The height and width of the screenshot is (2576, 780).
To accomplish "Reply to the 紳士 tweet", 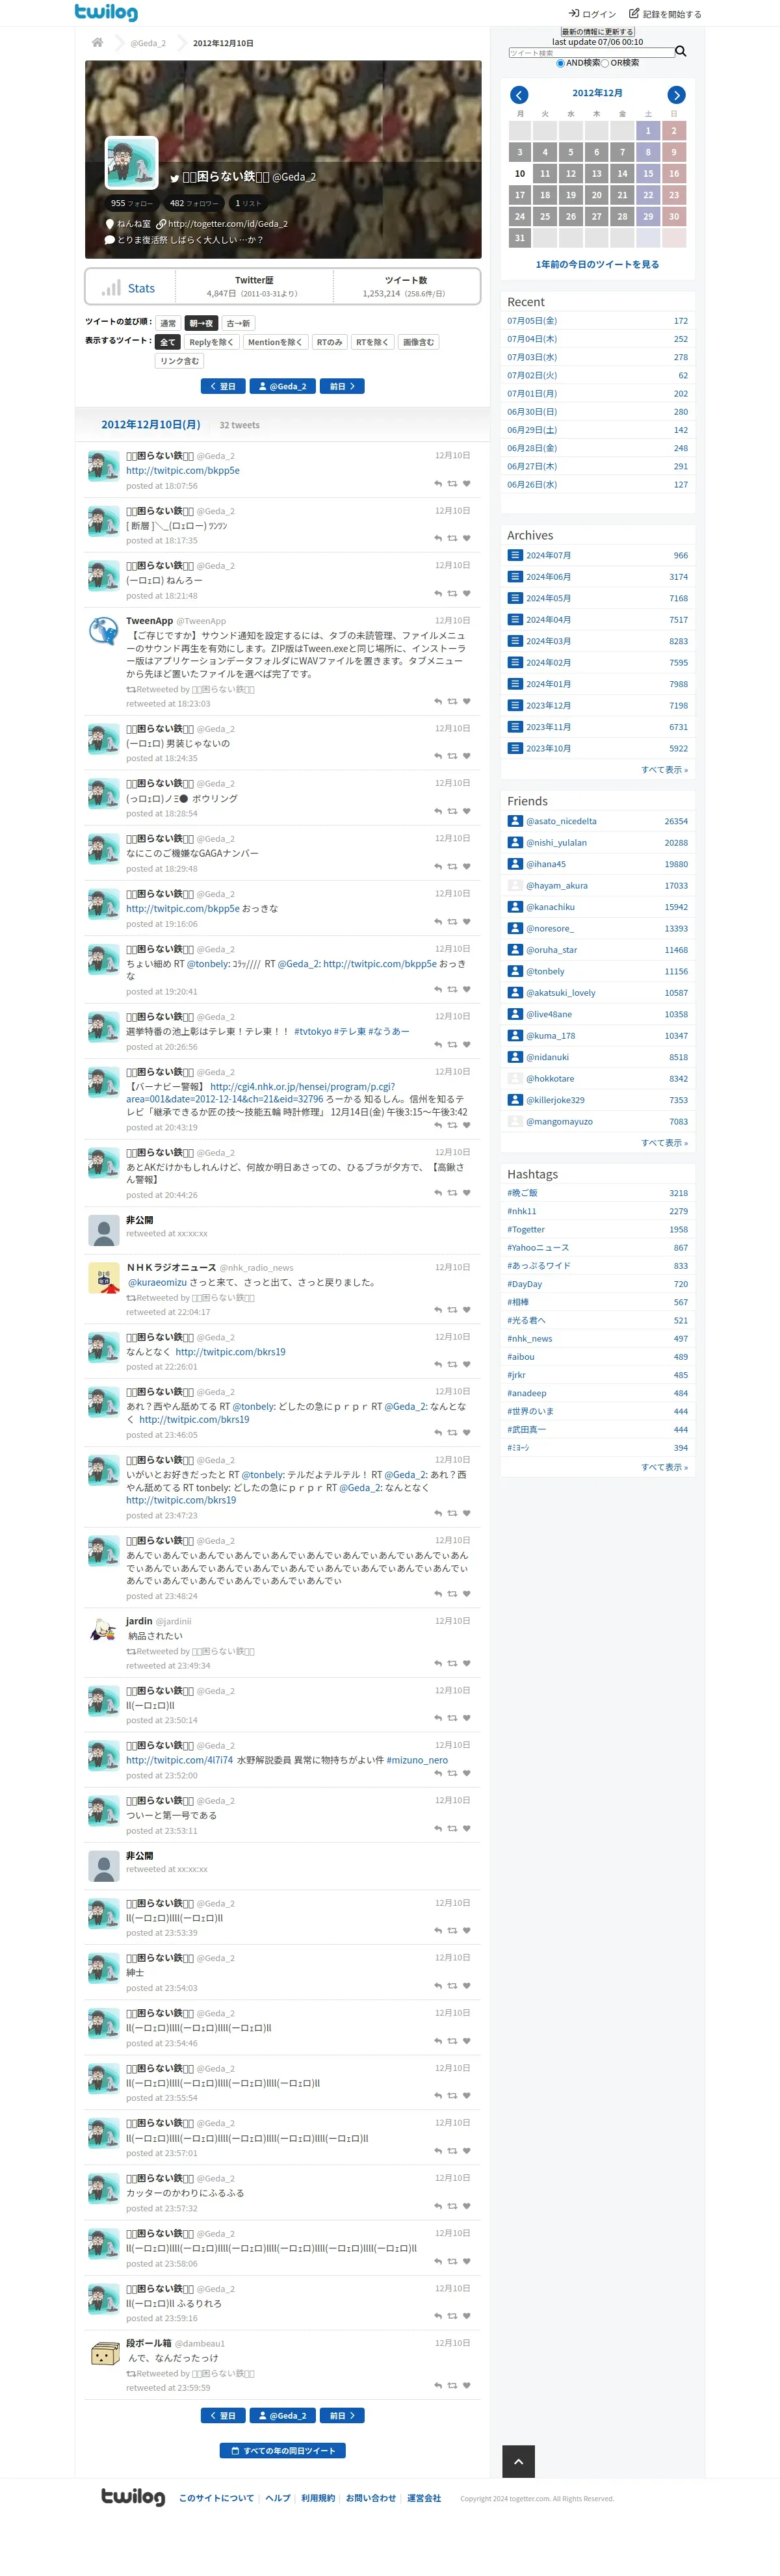I will pos(438,1986).
